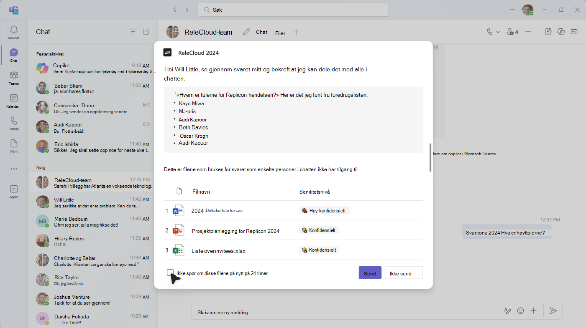The width and height of the screenshot is (586, 328).
Task: Edit the ReleCloud-team chat name
Action: tap(246, 32)
